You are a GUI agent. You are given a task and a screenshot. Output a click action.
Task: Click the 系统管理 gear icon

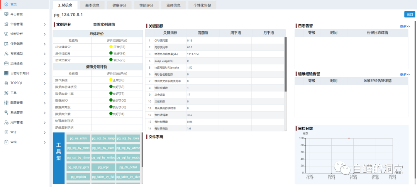pyautogui.click(x=6, y=112)
